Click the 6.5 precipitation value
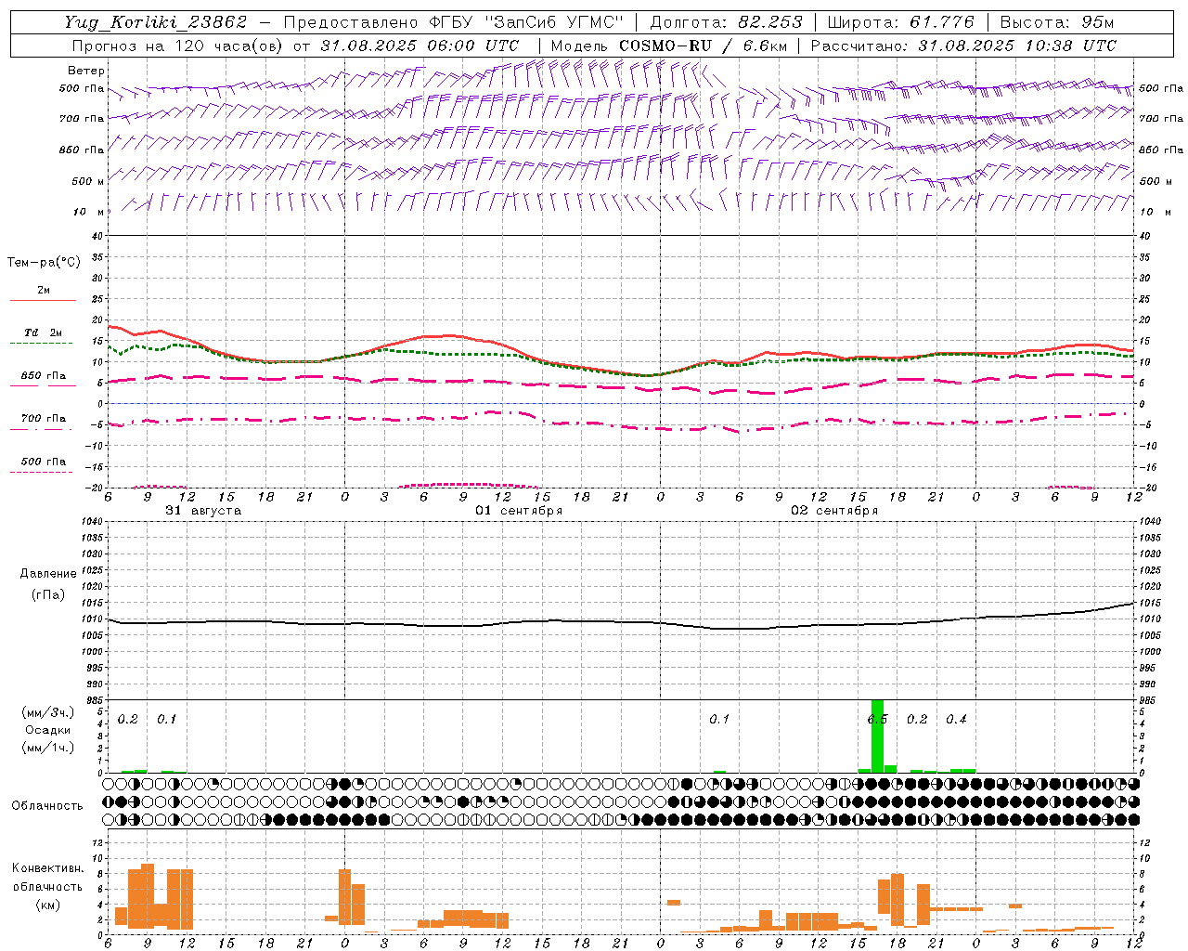 point(877,720)
